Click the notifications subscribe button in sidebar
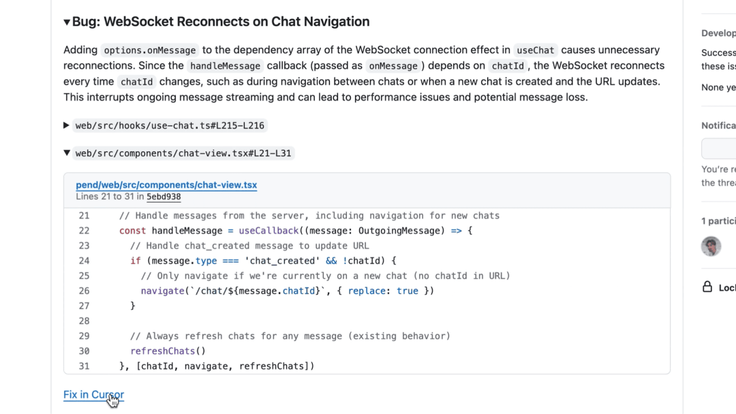736x414 pixels. click(719, 149)
